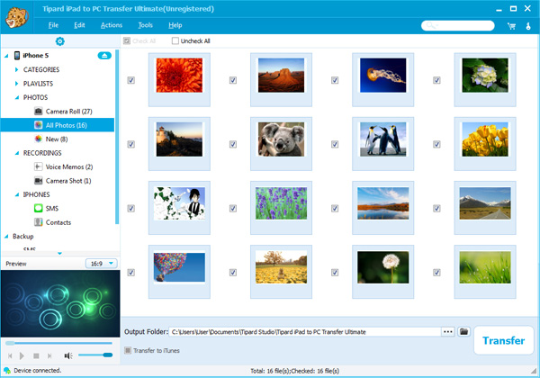Viewport: 540px width, 378px height.
Task: Open the Actions menu
Action: [x=112, y=25]
